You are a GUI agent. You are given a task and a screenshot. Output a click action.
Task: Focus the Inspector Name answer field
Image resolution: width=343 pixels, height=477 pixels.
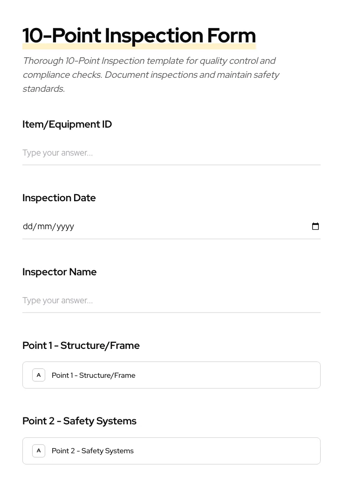point(171,300)
